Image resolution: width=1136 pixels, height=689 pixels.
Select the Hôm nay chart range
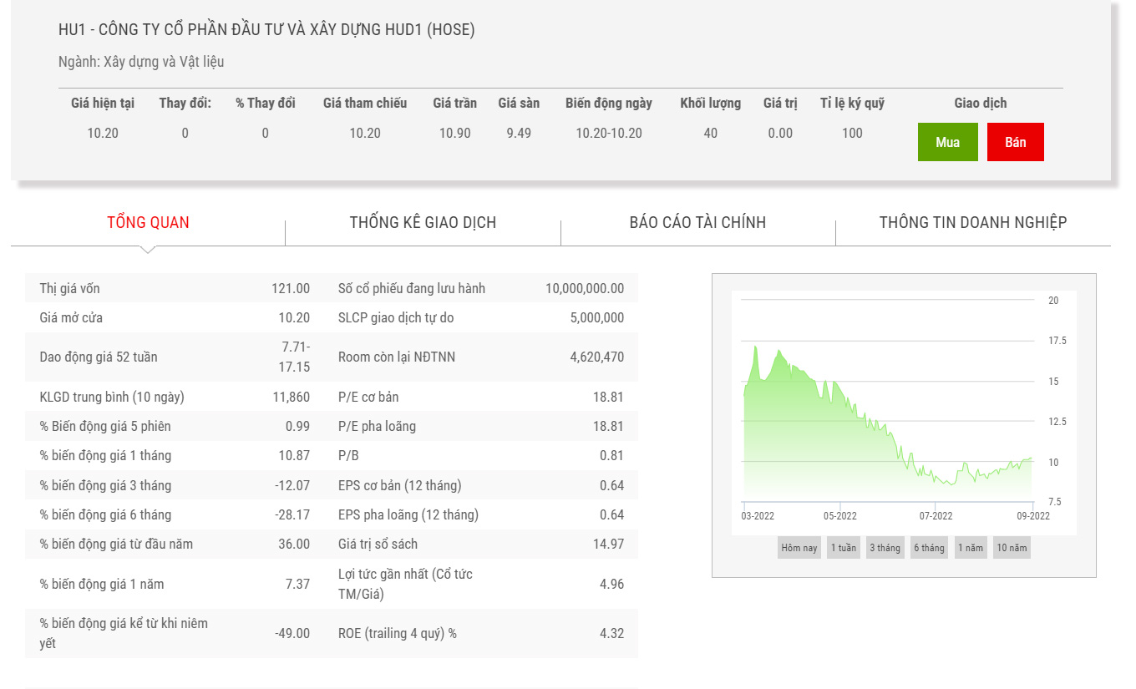[x=799, y=548]
